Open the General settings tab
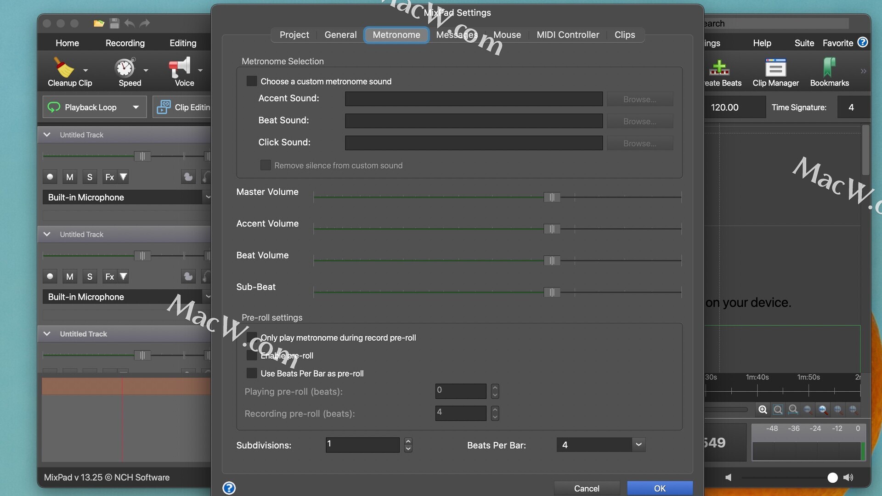This screenshot has height=496, width=882. [340, 35]
